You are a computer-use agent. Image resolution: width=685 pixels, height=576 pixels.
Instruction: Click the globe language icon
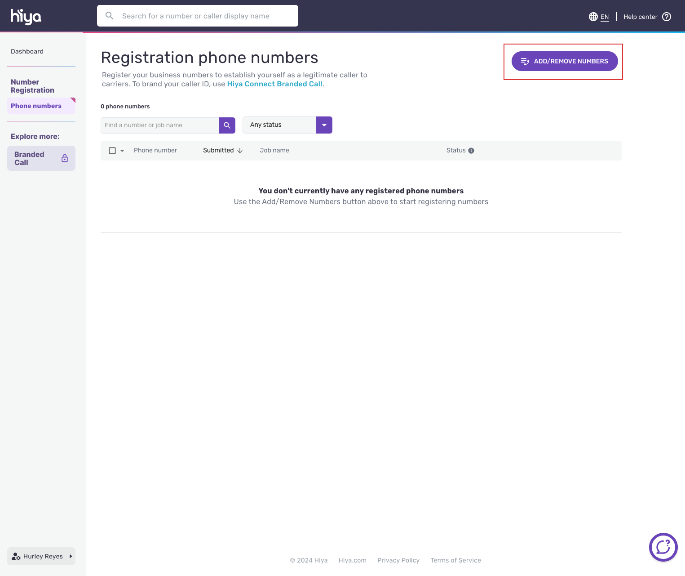pyautogui.click(x=593, y=17)
